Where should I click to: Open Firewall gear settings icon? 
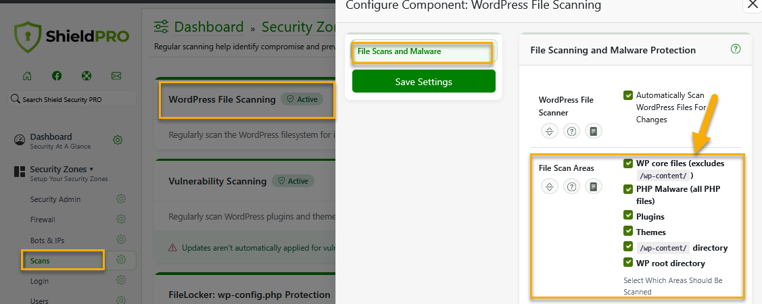[121, 220]
